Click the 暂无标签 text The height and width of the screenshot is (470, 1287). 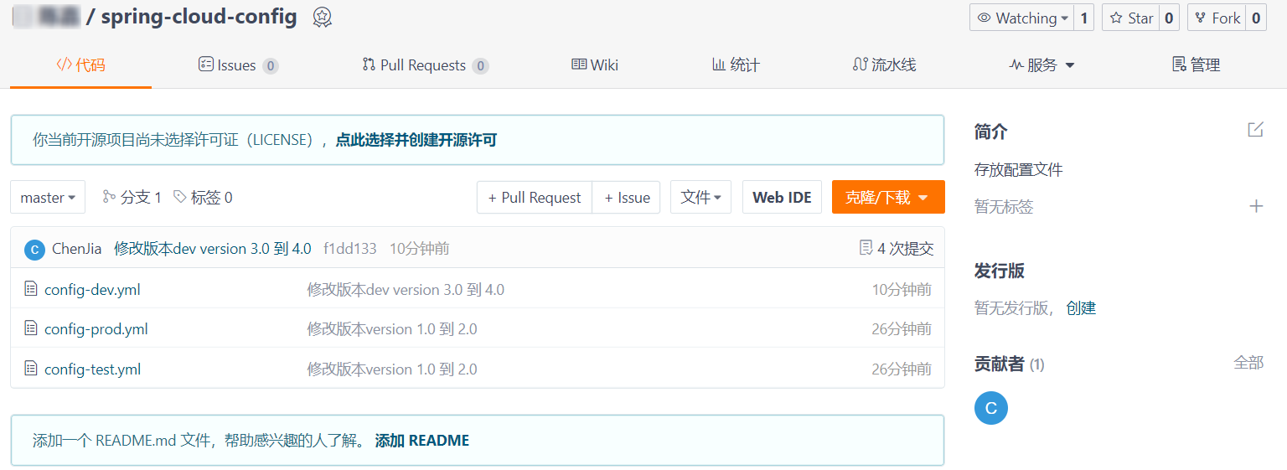pos(1004,207)
